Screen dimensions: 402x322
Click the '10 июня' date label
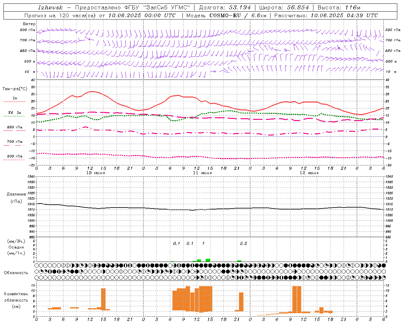95,173
